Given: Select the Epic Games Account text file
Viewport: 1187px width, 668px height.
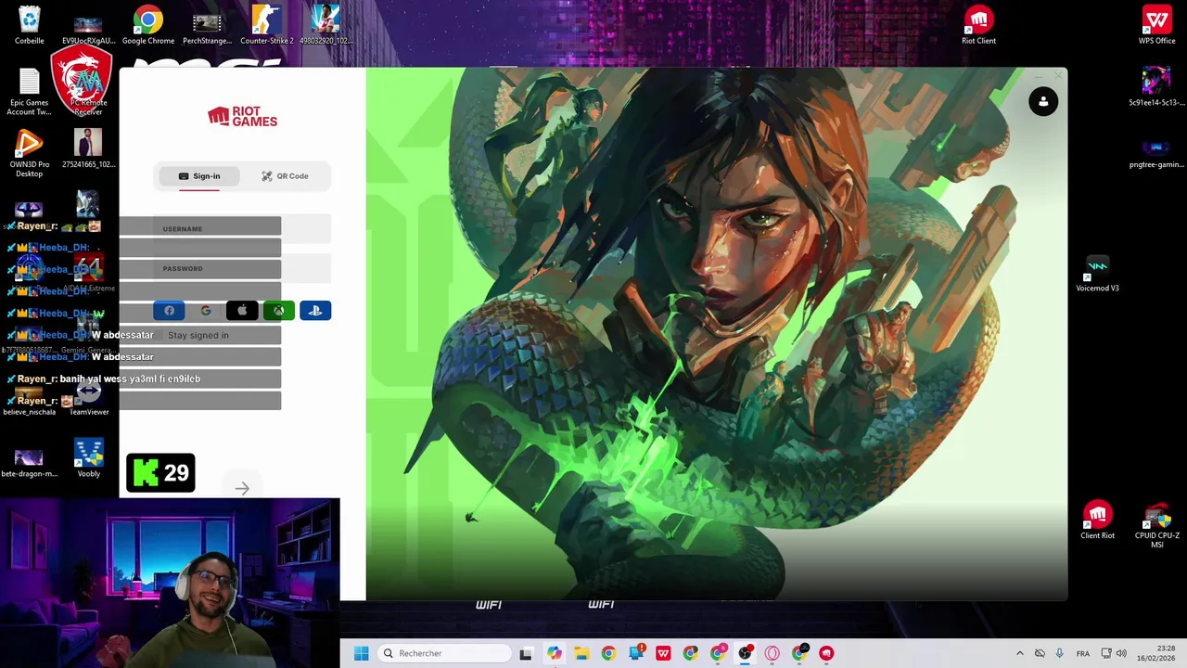Looking at the screenshot, I should point(29,92).
